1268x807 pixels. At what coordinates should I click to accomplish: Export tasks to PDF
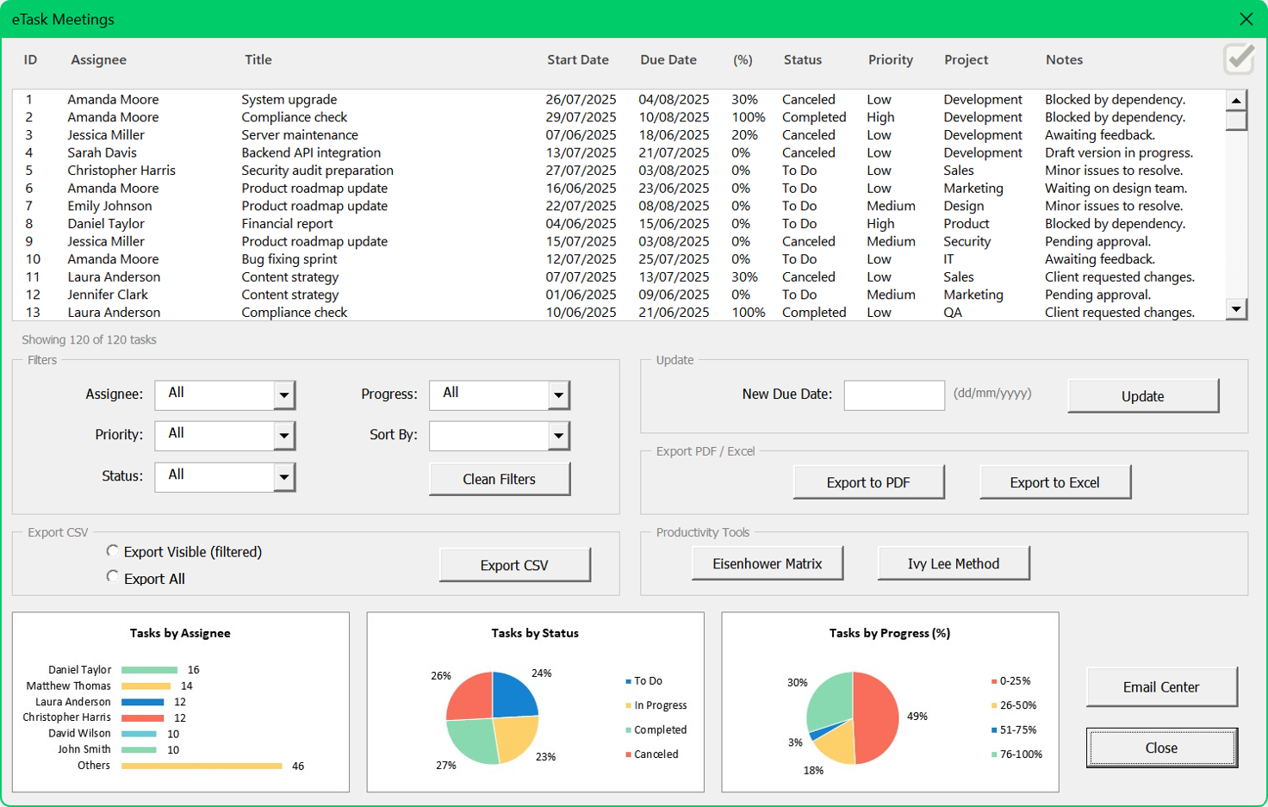click(869, 481)
